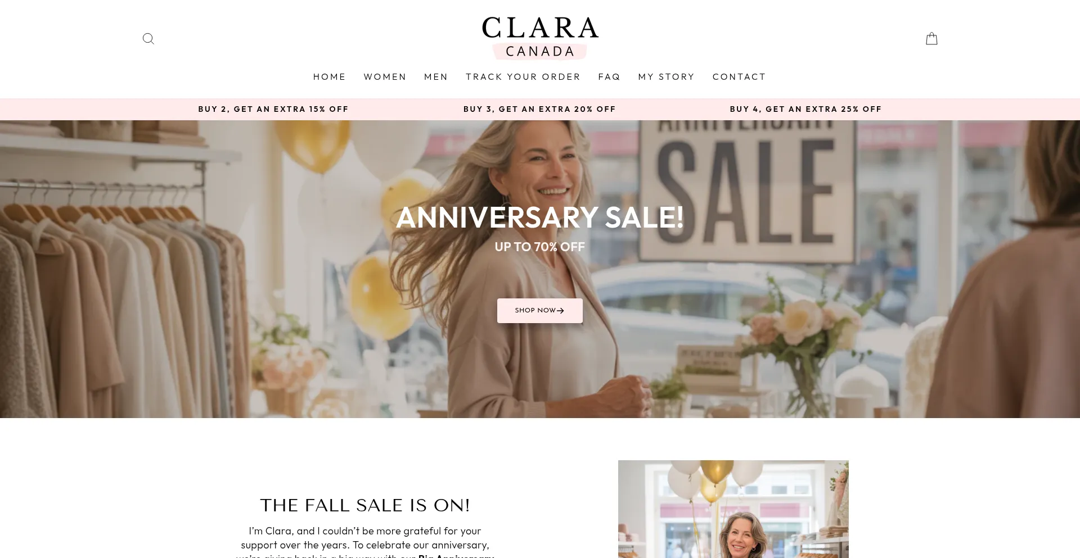Open the search magnifier icon
Screen dimensions: 1080x558
148,39
